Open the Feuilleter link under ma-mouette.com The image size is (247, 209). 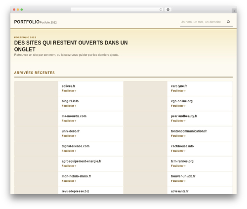69,121
